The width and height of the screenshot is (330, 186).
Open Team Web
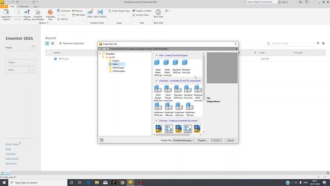(x=158, y=14)
